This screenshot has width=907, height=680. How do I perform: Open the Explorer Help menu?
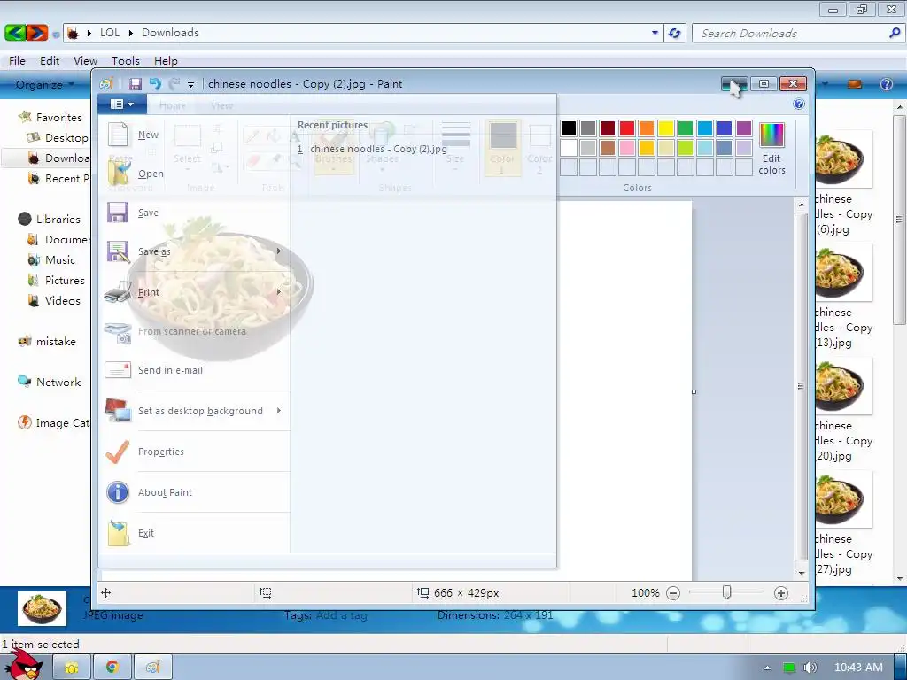[x=166, y=61]
